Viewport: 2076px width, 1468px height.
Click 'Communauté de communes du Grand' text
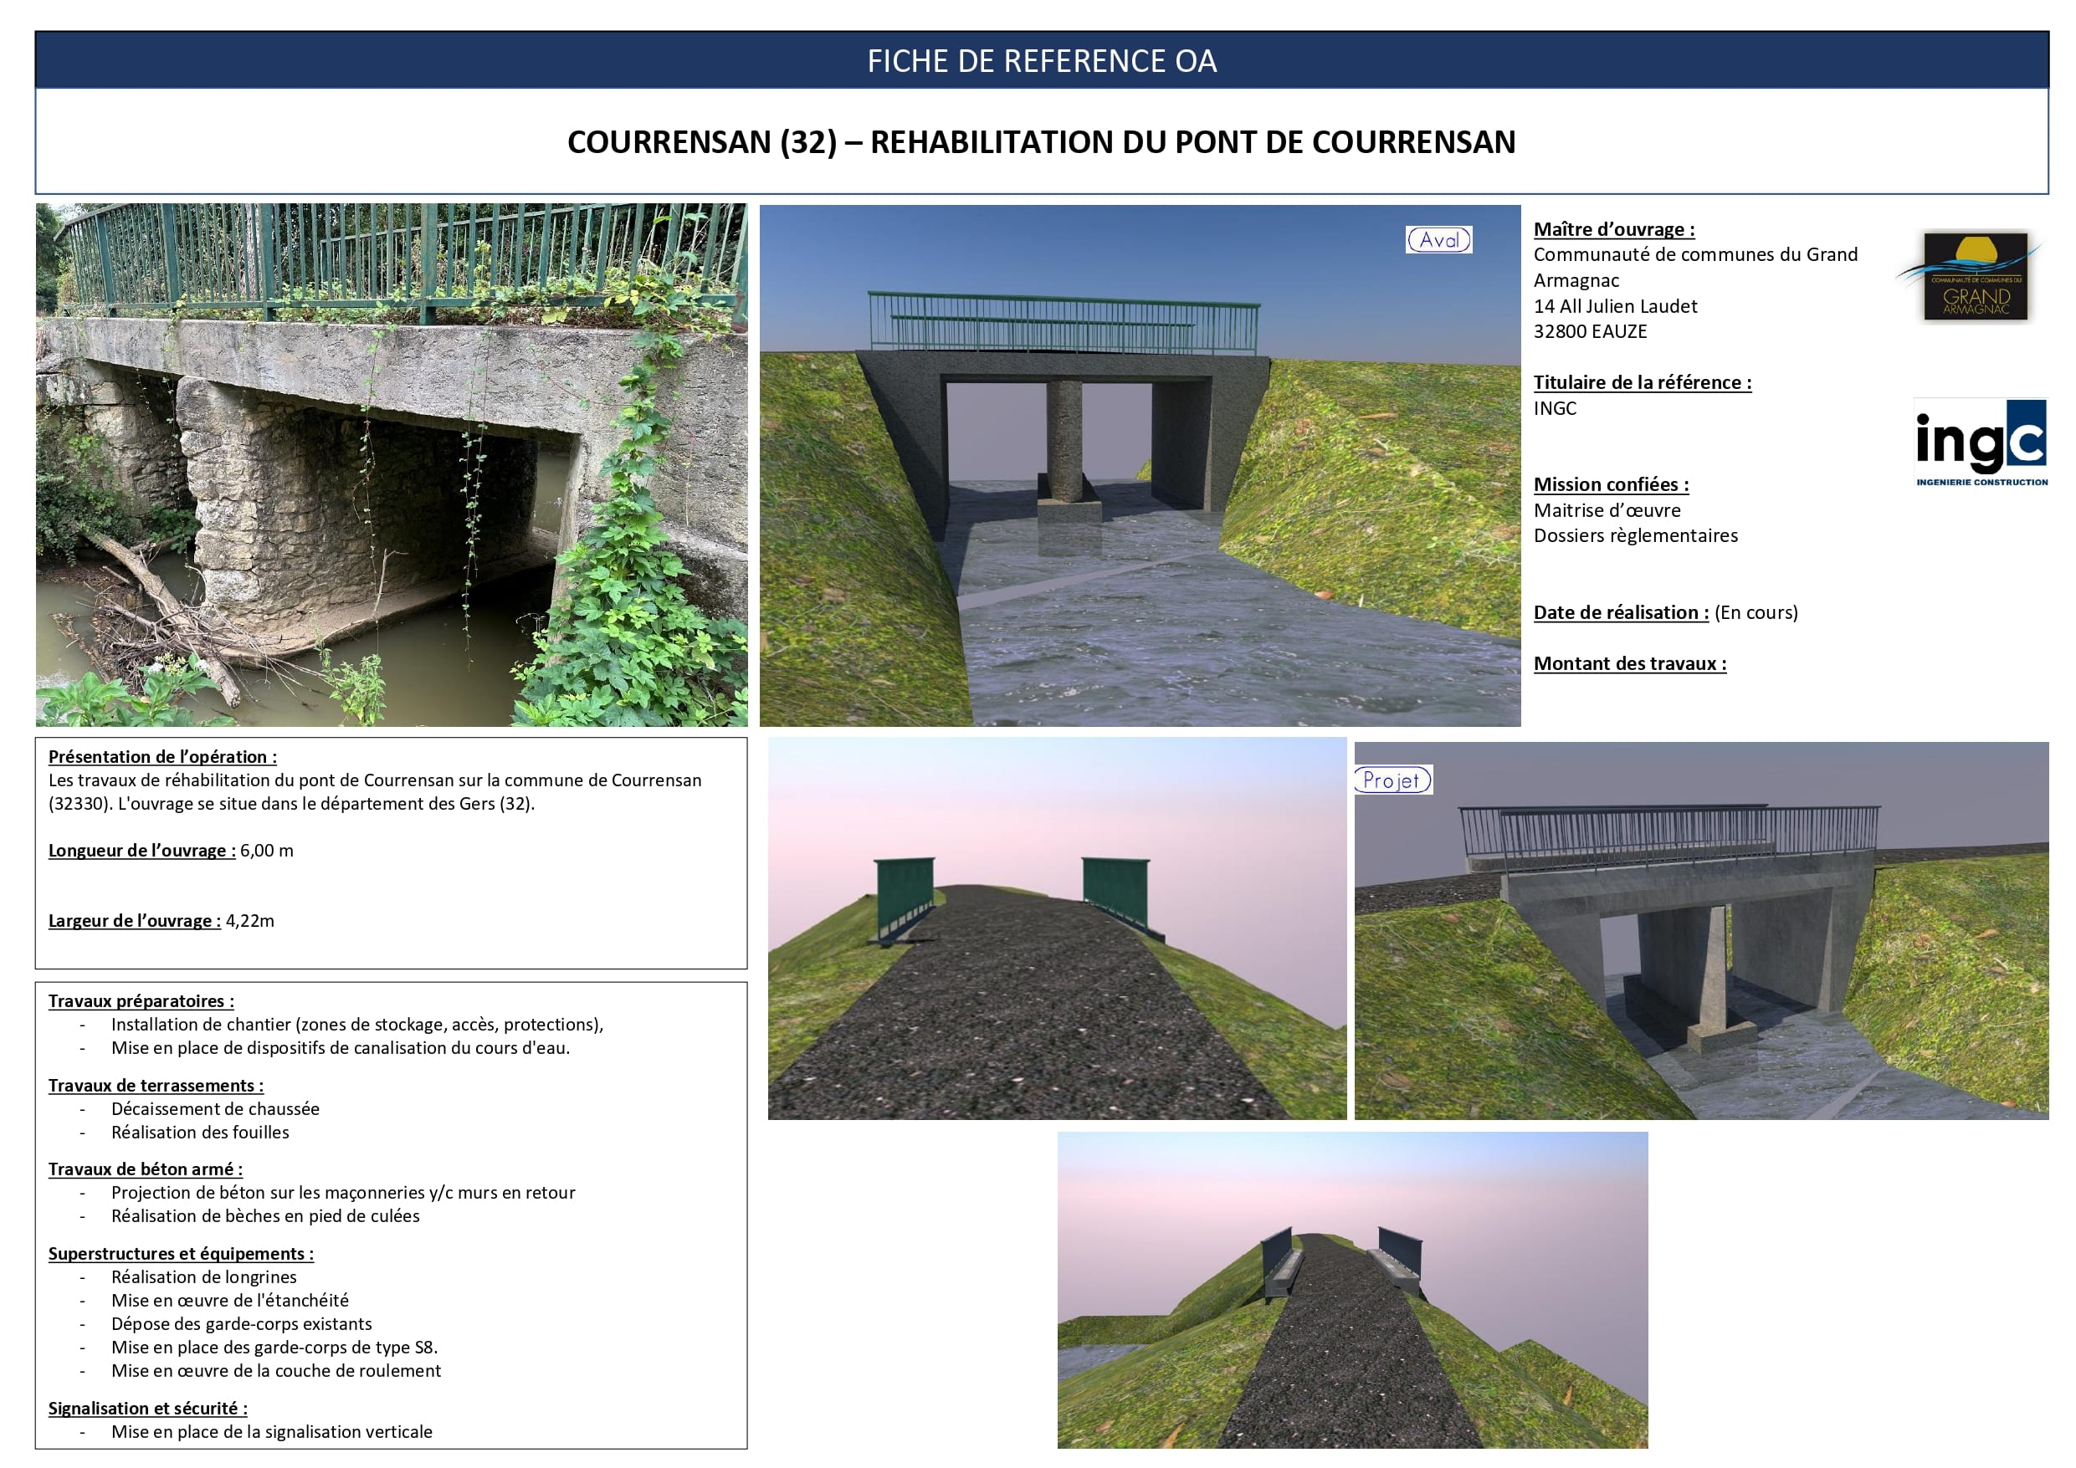(1695, 255)
